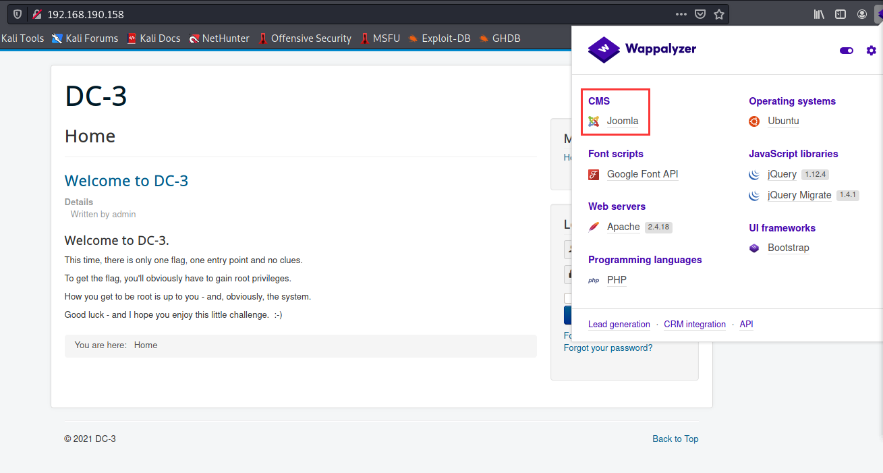Click the Ubuntu logo icon
Image resolution: width=883 pixels, height=473 pixels.
pyautogui.click(x=754, y=121)
